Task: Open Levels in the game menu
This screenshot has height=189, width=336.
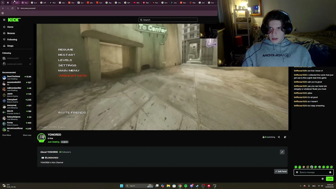Action: (x=65, y=60)
